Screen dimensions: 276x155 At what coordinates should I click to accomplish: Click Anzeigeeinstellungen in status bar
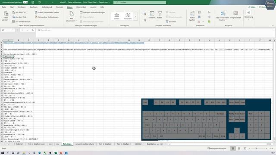217,149
